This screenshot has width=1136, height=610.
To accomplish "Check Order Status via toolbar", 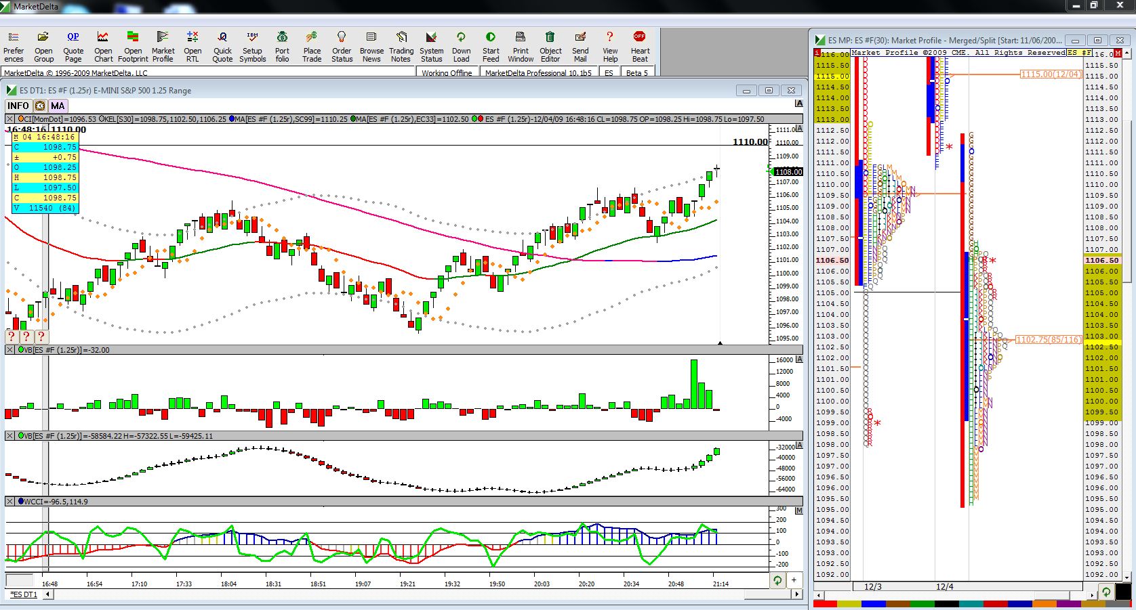I will tap(342, 46).
